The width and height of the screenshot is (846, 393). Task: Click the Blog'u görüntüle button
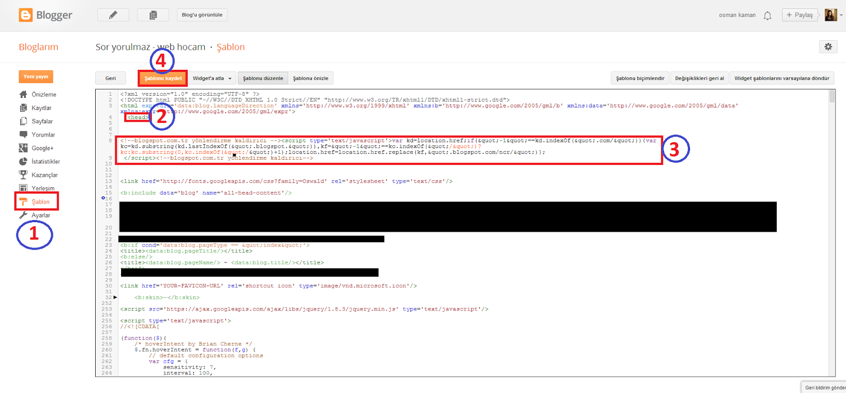(202, 15)
